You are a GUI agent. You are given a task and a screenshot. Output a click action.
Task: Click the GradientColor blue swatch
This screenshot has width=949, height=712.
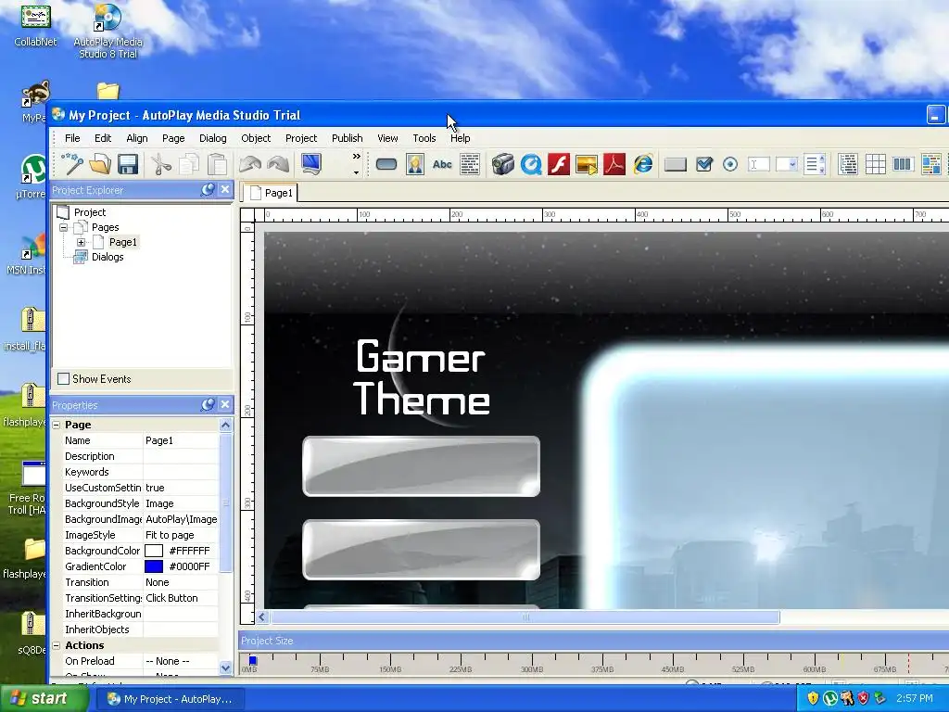[x=154, y=566]
